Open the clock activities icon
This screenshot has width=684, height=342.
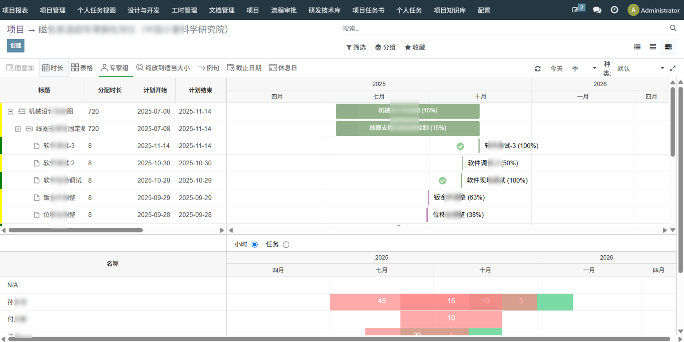coord(614,10)
